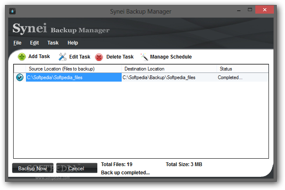This screenshot has width=285, height=190.
Task: Minimize the Synei Backup Manager window
Action: pos(239,10)
